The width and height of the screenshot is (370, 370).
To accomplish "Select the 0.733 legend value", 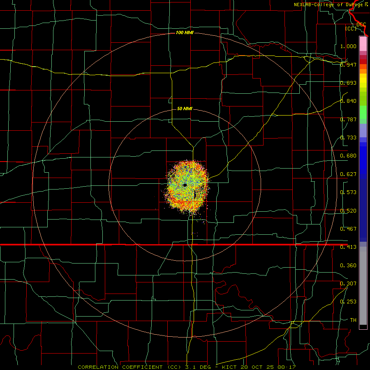I will point(348,137).
